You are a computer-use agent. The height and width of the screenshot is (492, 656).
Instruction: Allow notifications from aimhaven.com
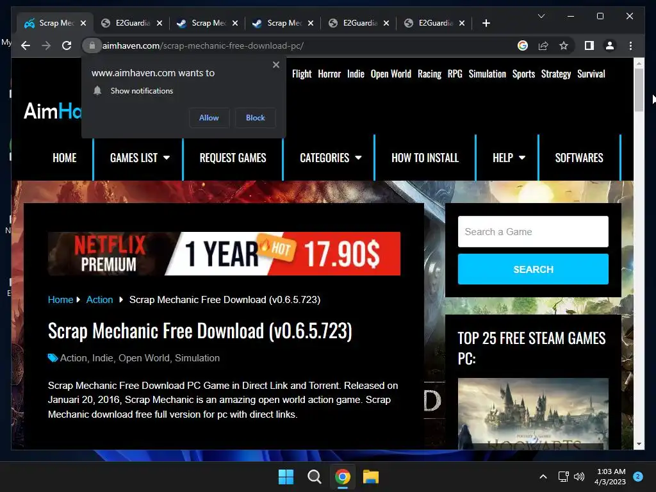(209, 118)
